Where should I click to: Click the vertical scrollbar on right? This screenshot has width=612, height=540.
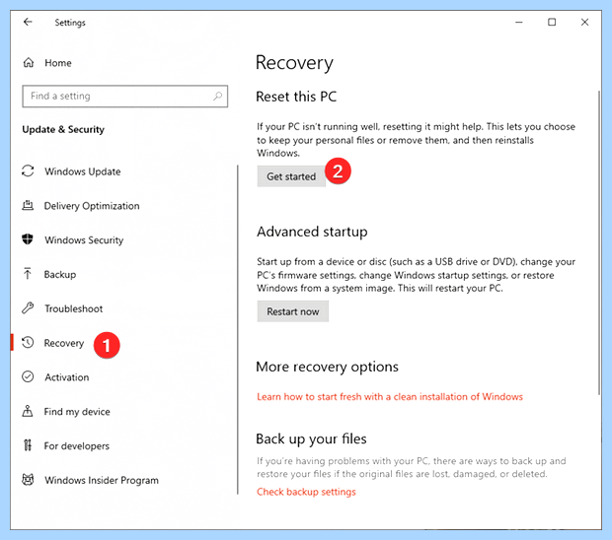[x=599, y=242]
